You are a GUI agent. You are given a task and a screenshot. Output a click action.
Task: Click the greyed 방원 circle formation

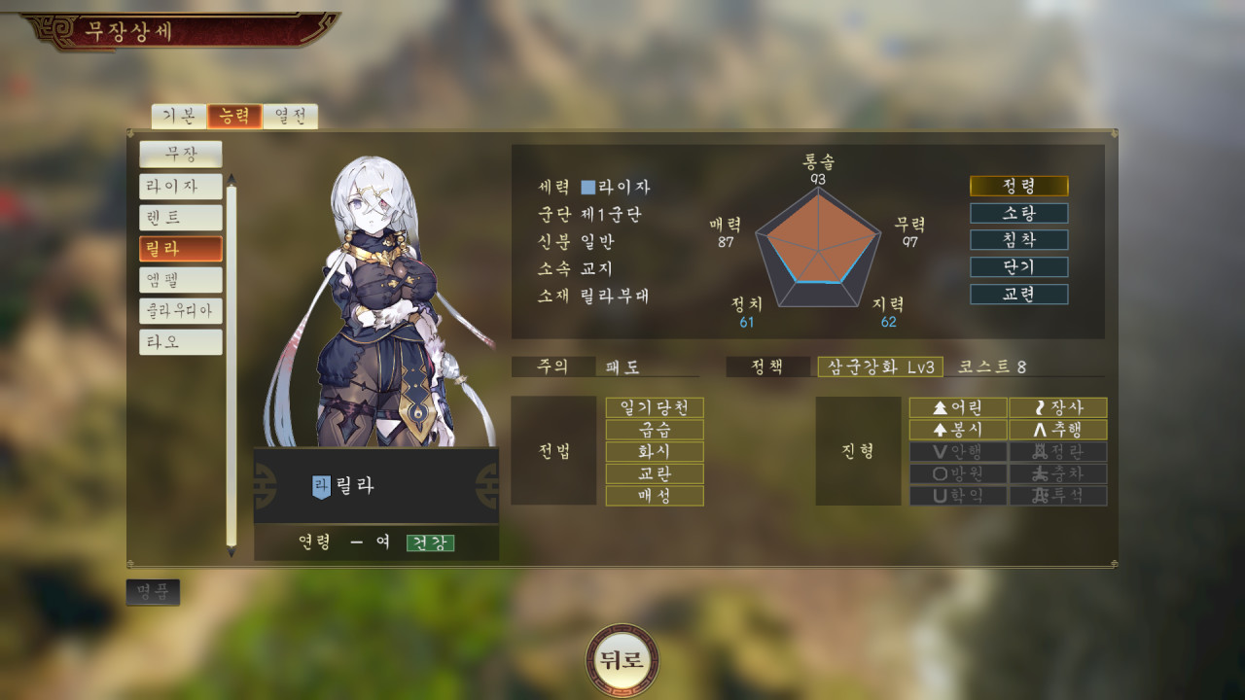coord(958,473)
